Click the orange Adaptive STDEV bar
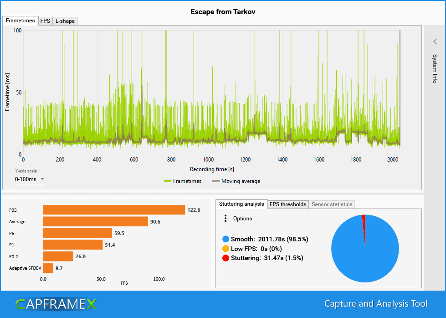This screenshot has height=318, width=446. [x=48, y=268]
